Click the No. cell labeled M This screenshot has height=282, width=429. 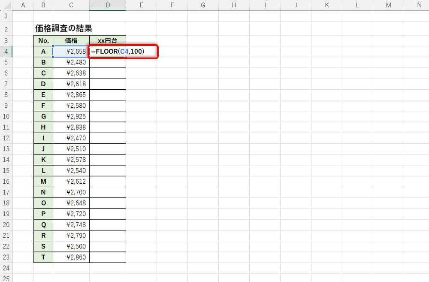(x=43, y=181)
